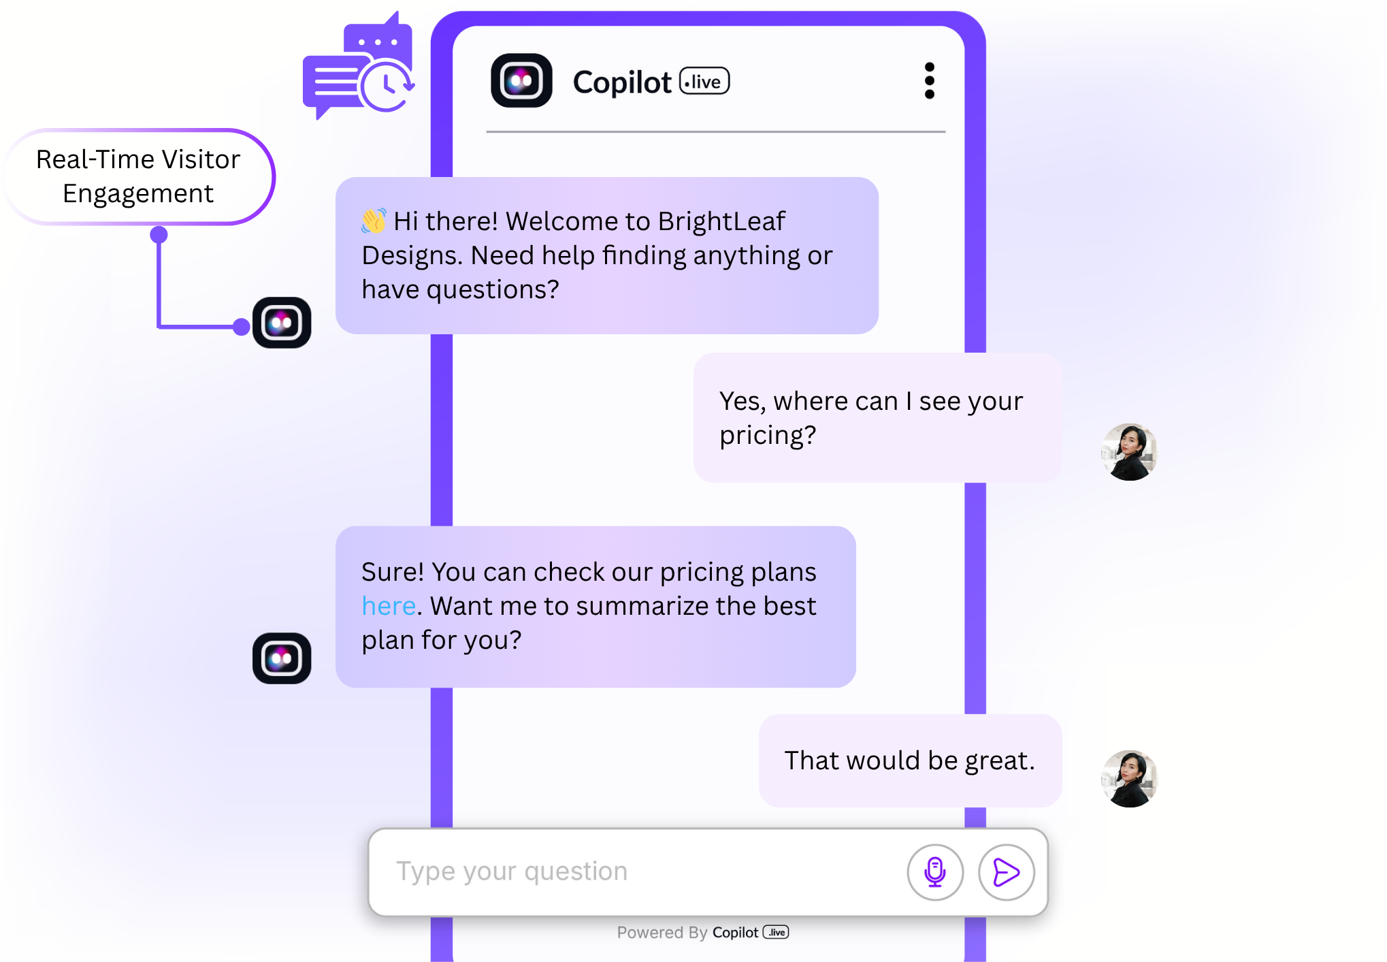Click bot avatar beside welcome message
1387x962 pixels.
coord(282,323)
